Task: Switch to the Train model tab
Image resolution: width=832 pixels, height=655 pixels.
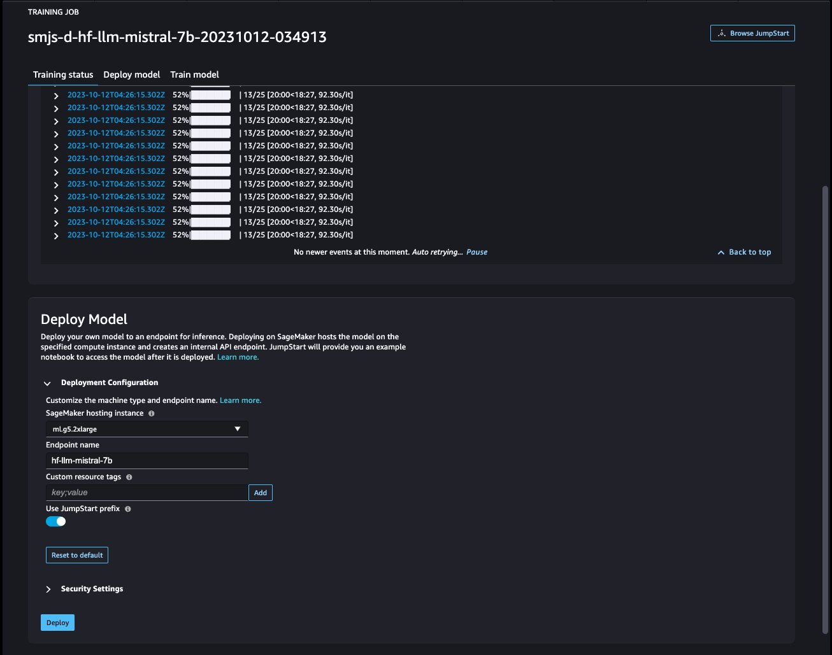Action: click(x=194, y=74)
